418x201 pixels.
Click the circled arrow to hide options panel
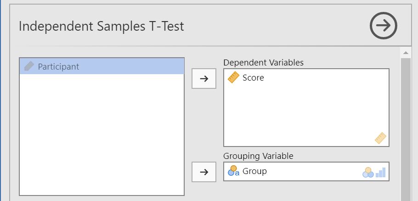pos(383,26)
